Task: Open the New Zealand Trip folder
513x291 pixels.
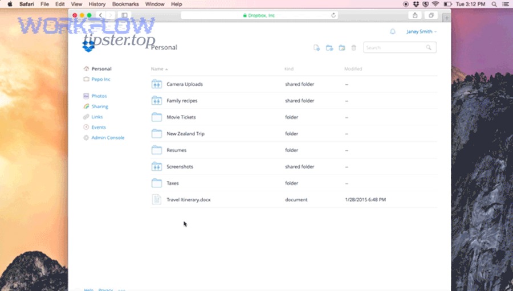Action: pyautogui.click(x=185, y=134)
